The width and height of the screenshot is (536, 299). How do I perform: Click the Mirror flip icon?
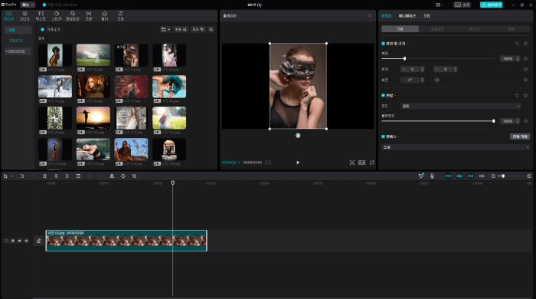click(x=112, y=176)
